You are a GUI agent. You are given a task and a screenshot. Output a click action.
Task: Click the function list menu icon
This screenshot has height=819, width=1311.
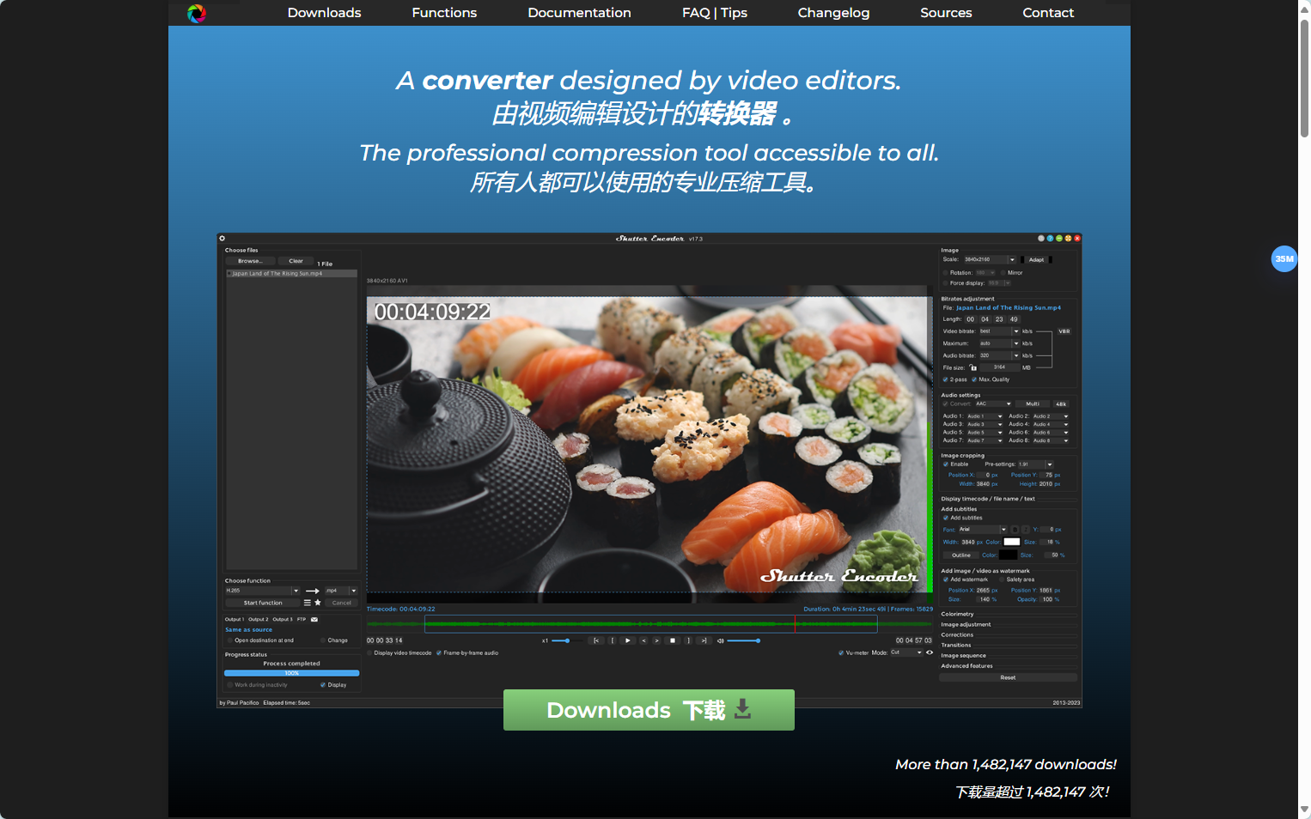click(x=307, y=603)
